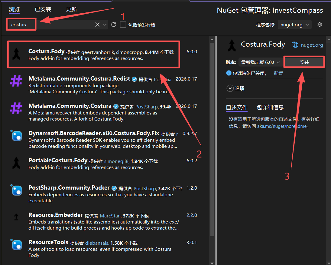This screenshot has height=265, width=331.
Task: Open the 浏览 tab
Action: click(14, 9)
